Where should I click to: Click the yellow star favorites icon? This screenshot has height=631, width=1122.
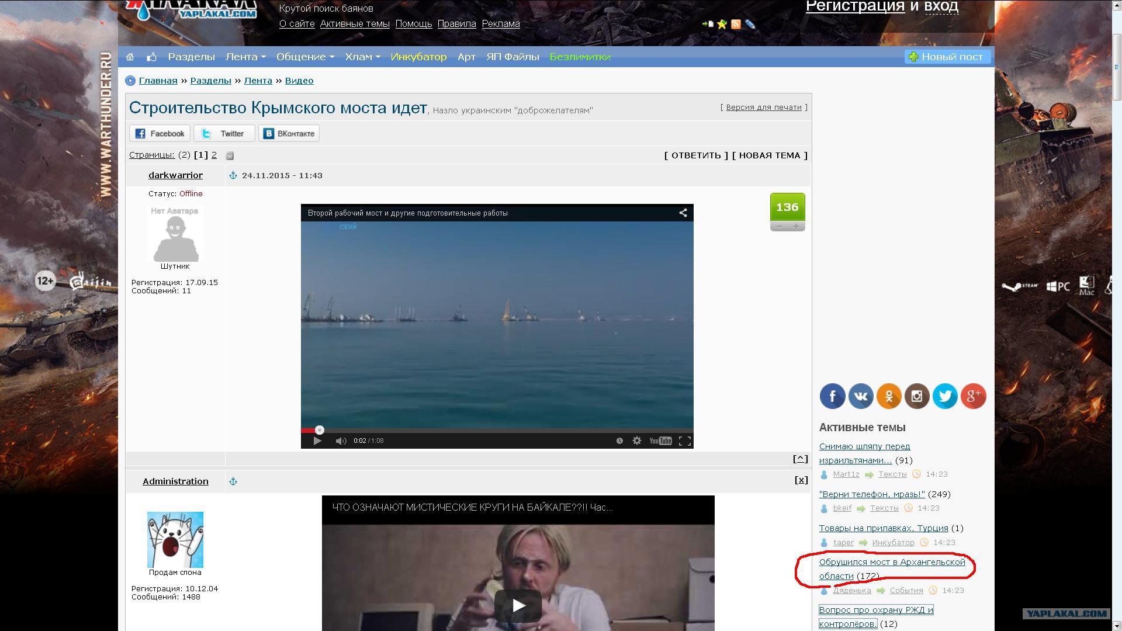[722, 24]
